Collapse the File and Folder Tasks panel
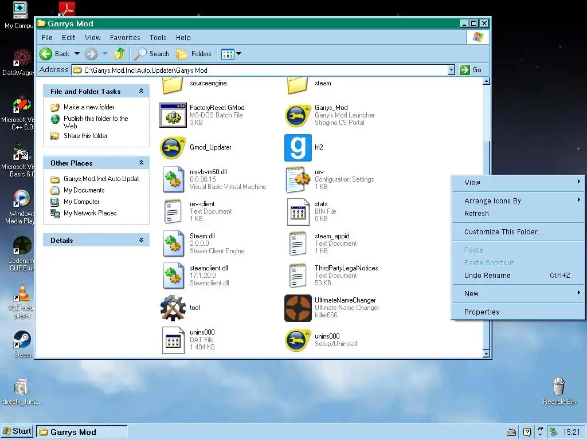 click(141, 91)
